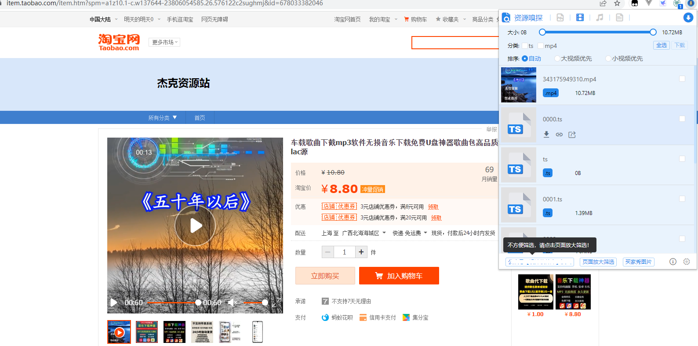Click the 资源嗅探 logo icon
The width and height of the screenshot is (698, 346).
coord(506,18)
